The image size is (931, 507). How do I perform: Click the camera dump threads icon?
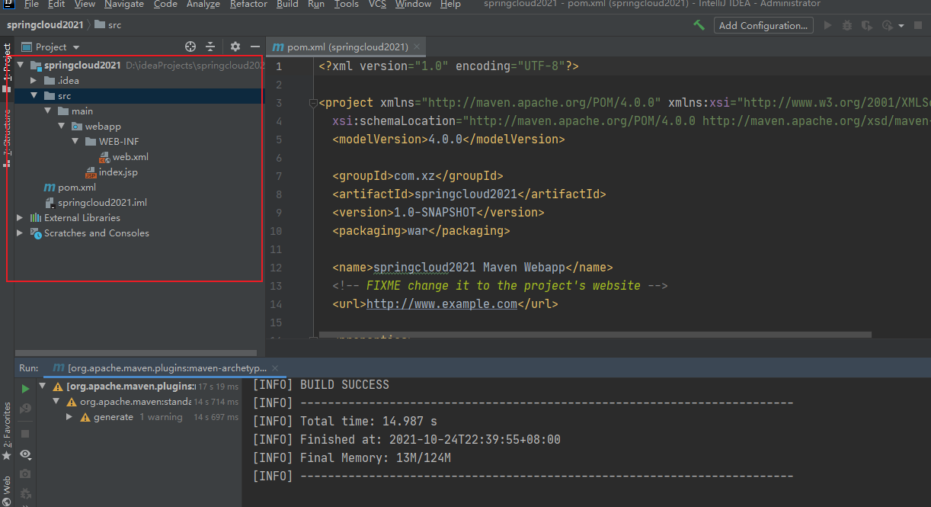(x=25, y=474)
